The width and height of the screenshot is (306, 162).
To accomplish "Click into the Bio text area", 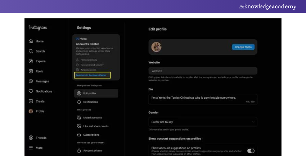I will coord(203,100).
